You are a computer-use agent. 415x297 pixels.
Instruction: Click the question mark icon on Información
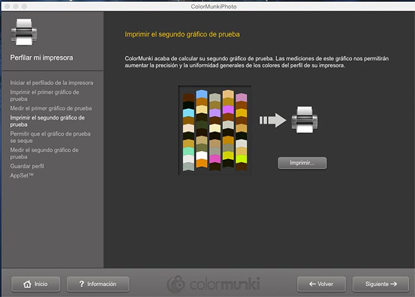tap(82, 284)
